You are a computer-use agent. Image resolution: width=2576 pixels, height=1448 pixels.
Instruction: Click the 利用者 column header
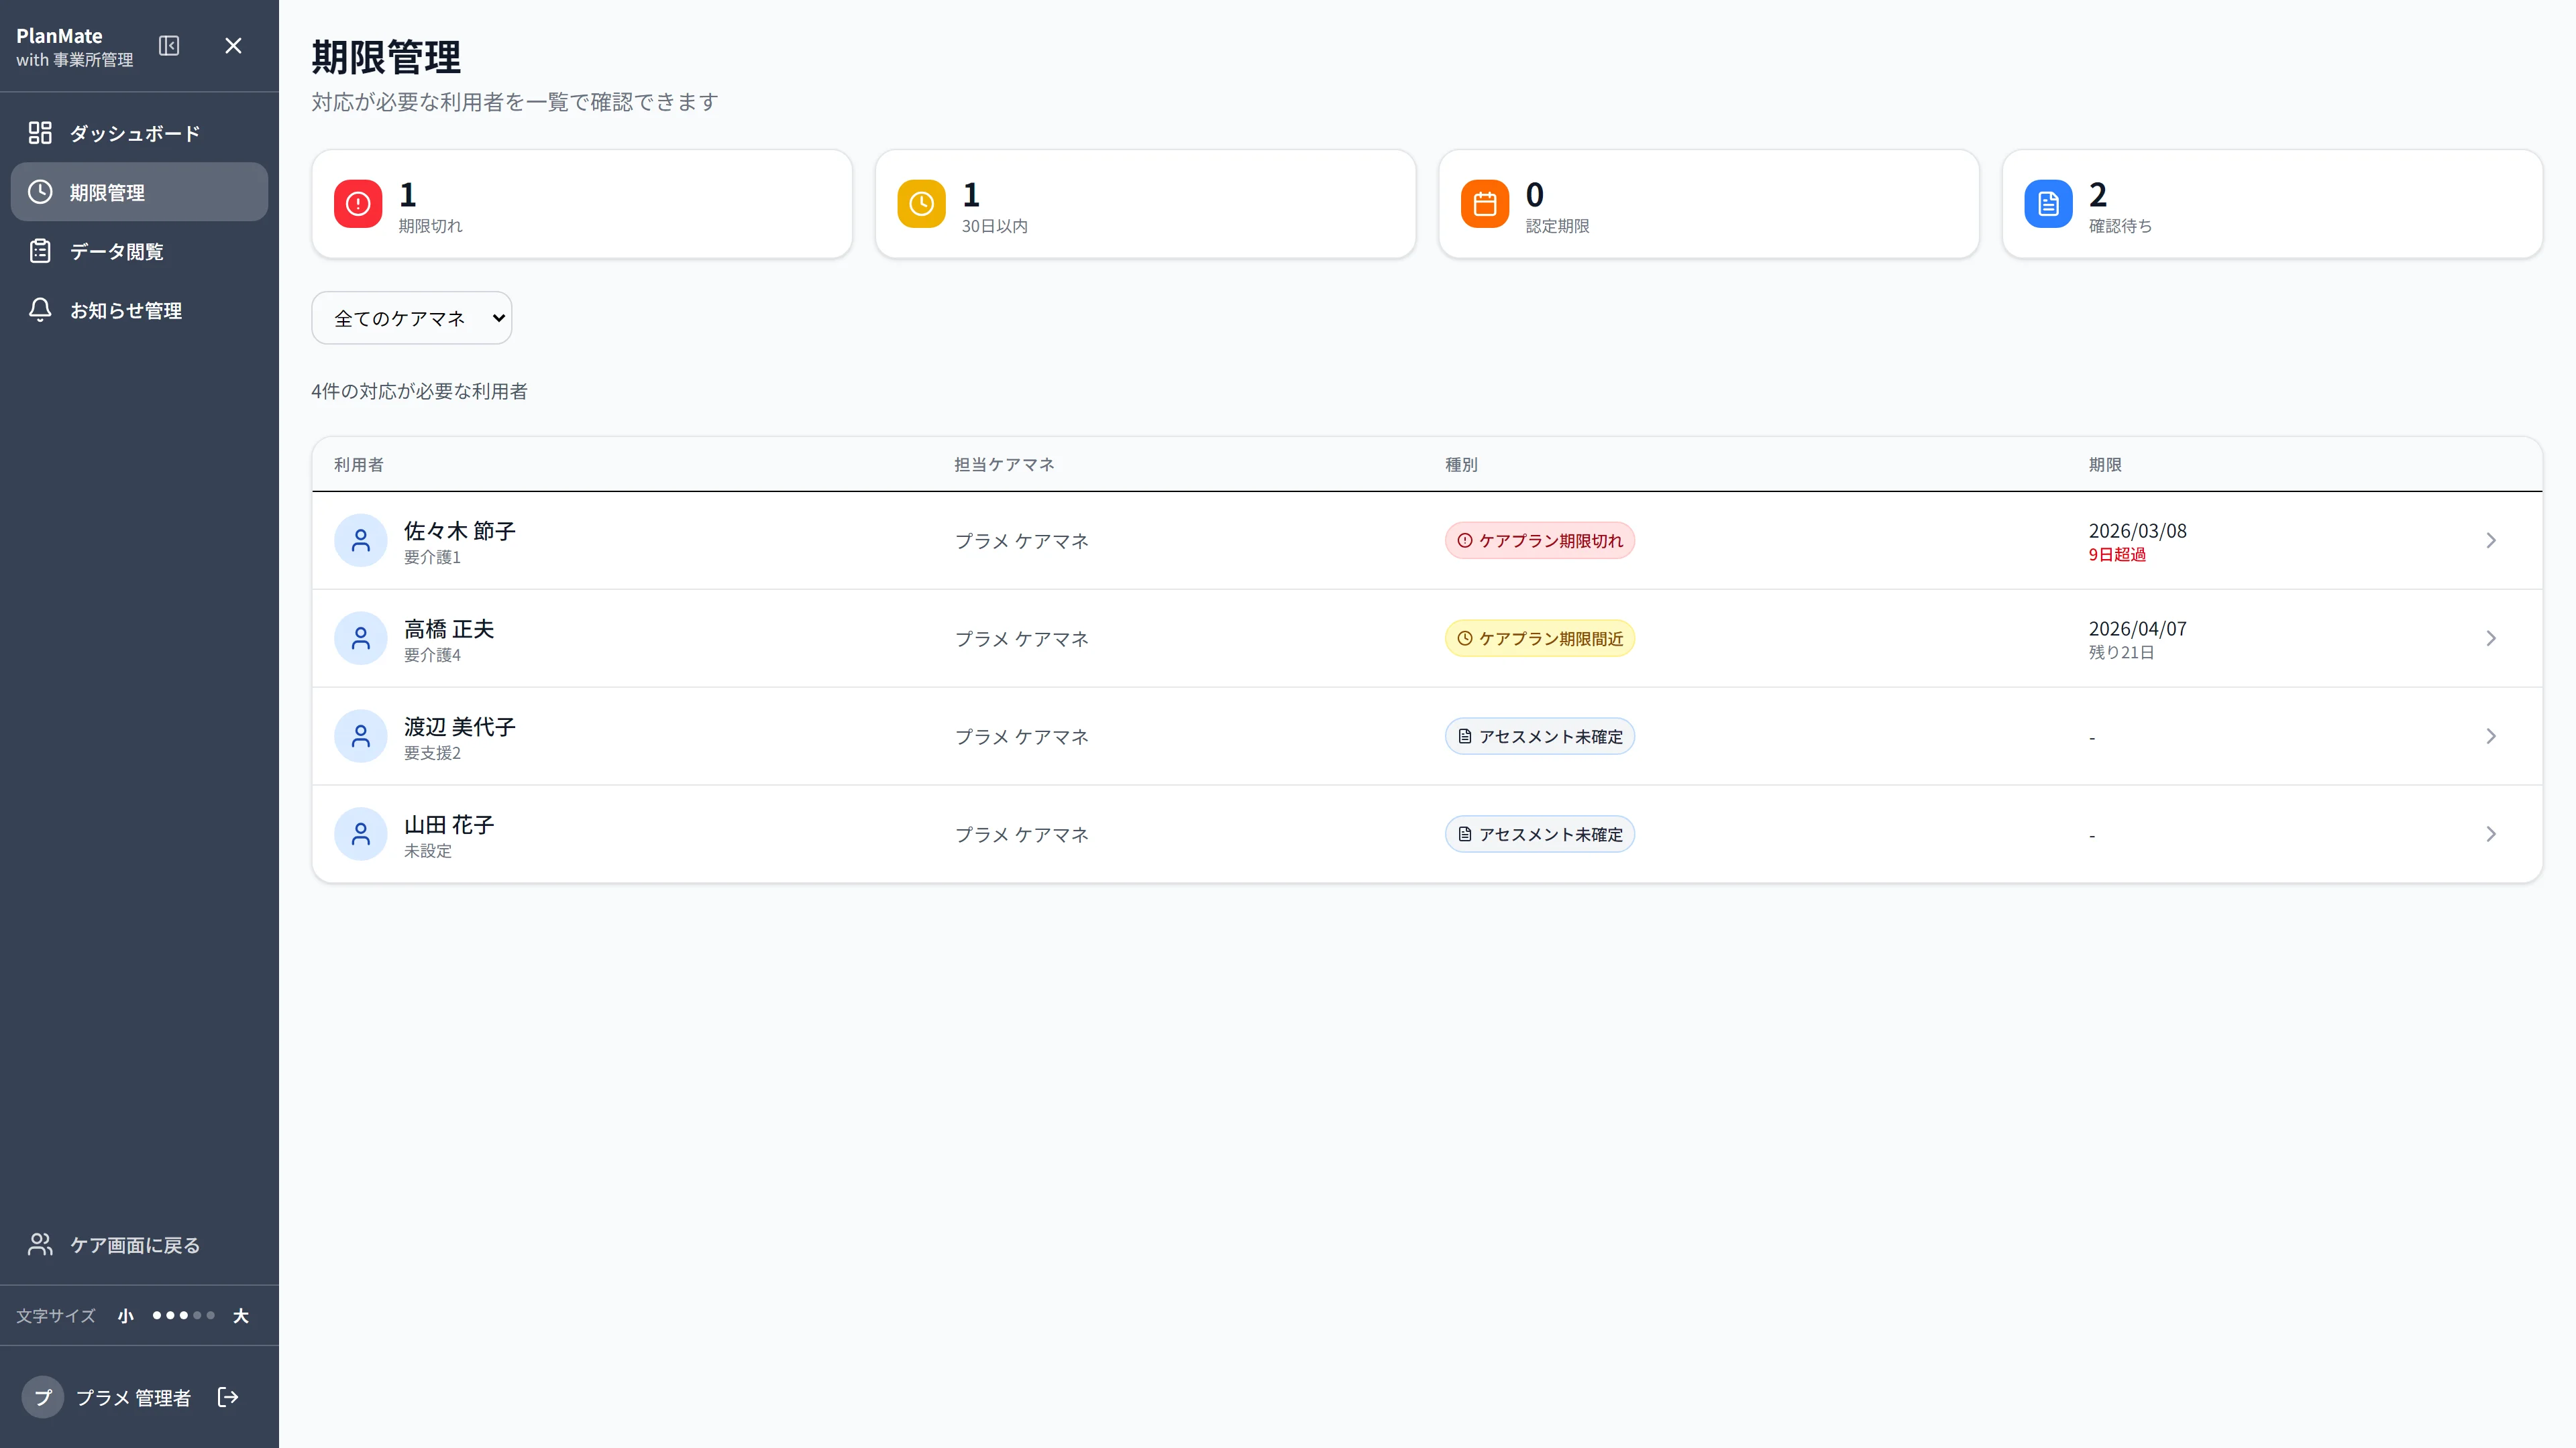point(359,465)
